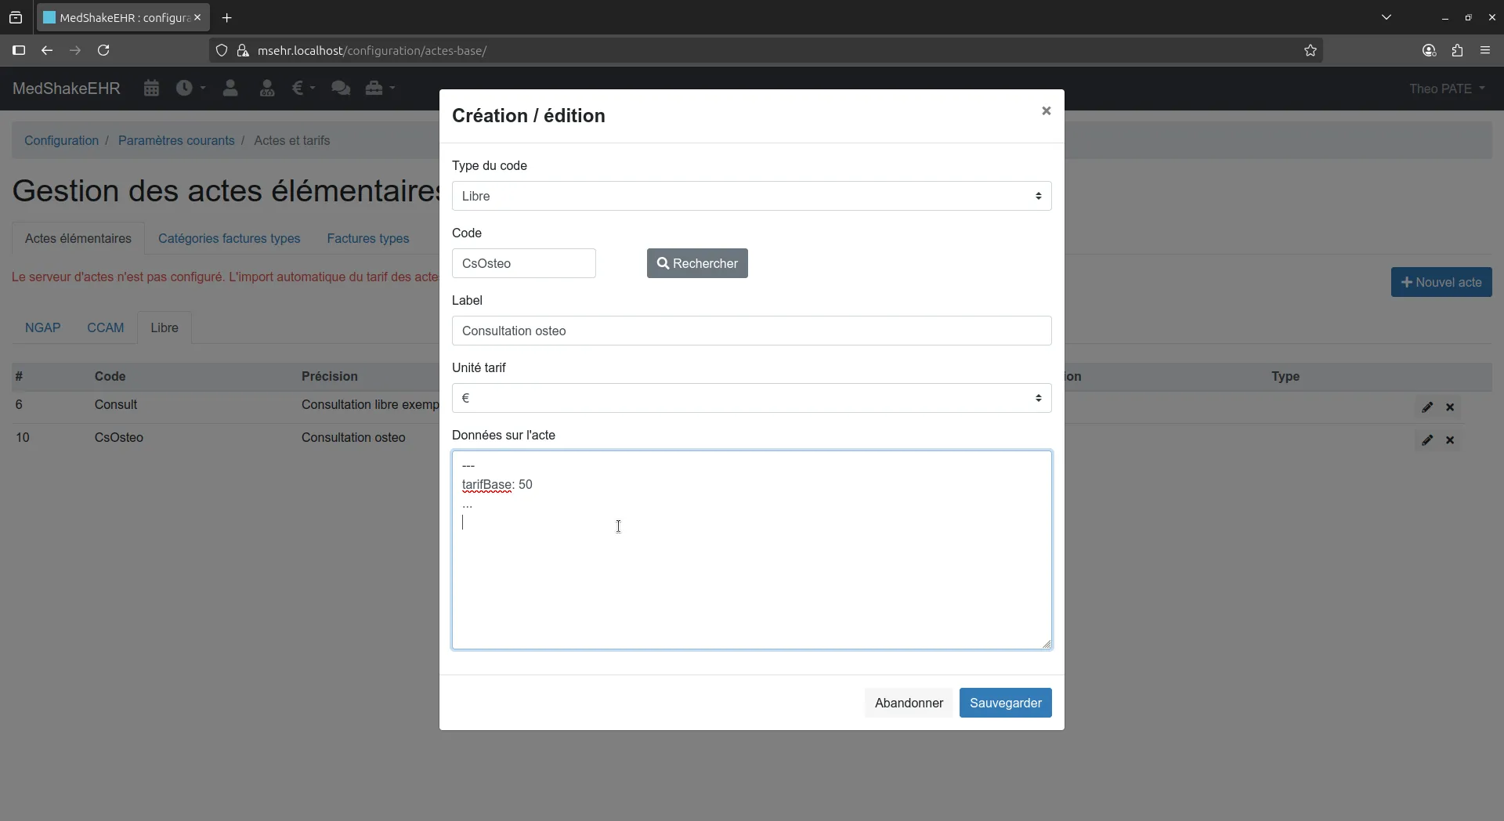Click the messaging chat bubbles icon
The width and height of the screenshot is (1504, 821).
click(x=341, y=88)
